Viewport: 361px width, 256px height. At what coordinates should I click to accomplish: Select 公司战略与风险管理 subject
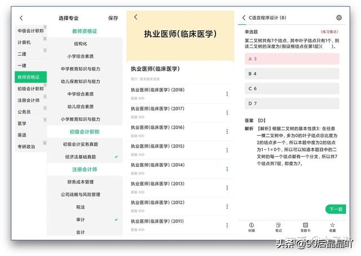pos(85,195)
